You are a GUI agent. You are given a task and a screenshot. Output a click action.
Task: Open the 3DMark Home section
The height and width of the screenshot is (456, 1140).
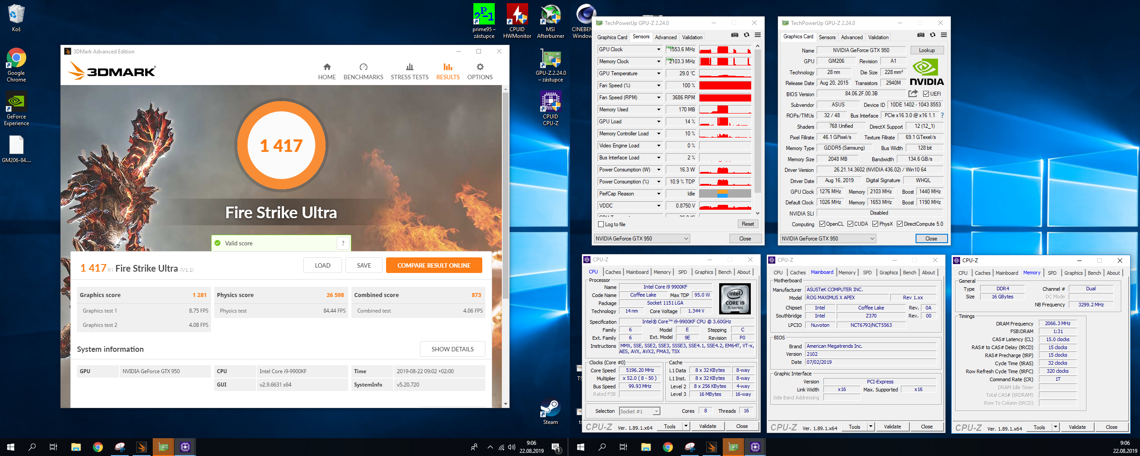[x=327, y=72]
